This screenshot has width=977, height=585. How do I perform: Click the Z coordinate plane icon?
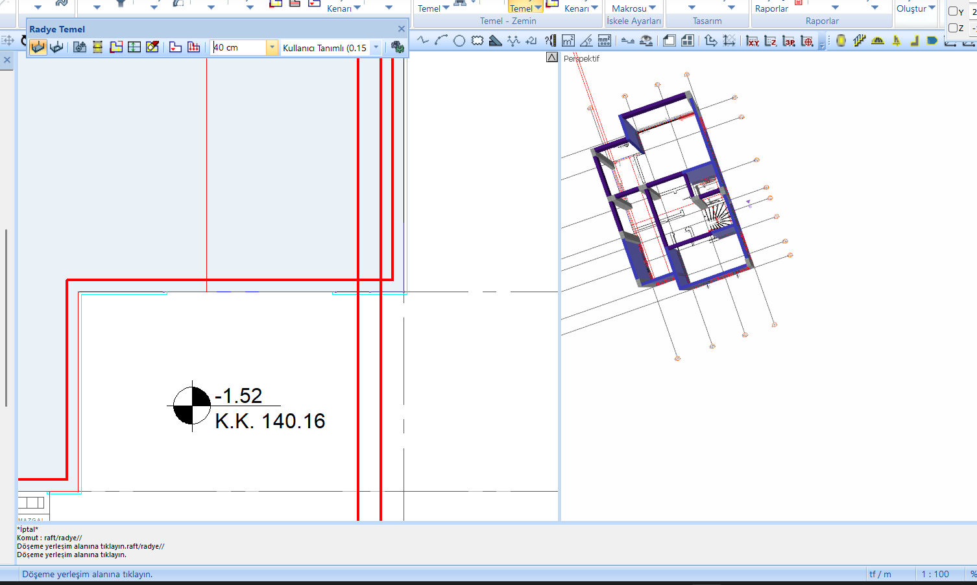coord(771,41)
